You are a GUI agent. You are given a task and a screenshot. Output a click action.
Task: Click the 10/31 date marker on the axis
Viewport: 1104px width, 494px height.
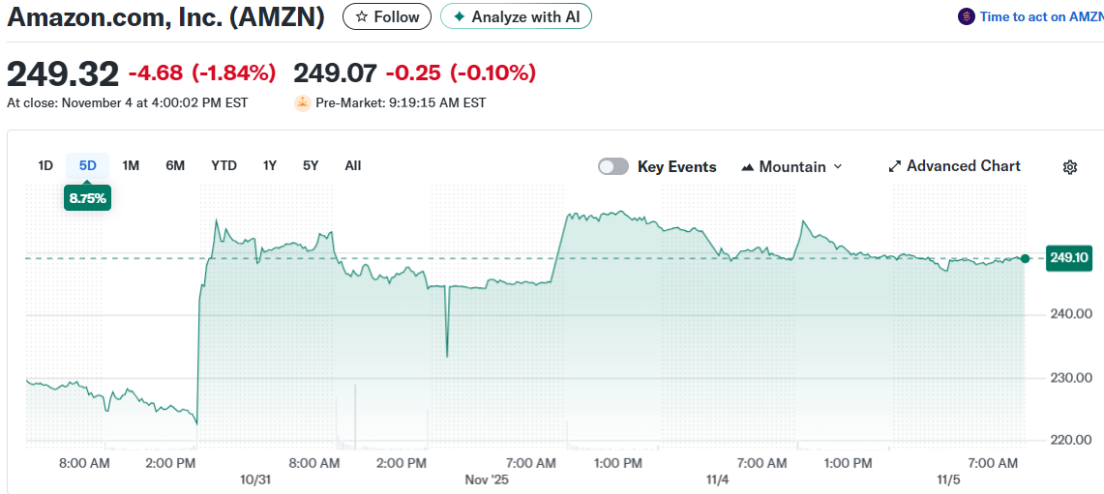click(x=254, y=479)
